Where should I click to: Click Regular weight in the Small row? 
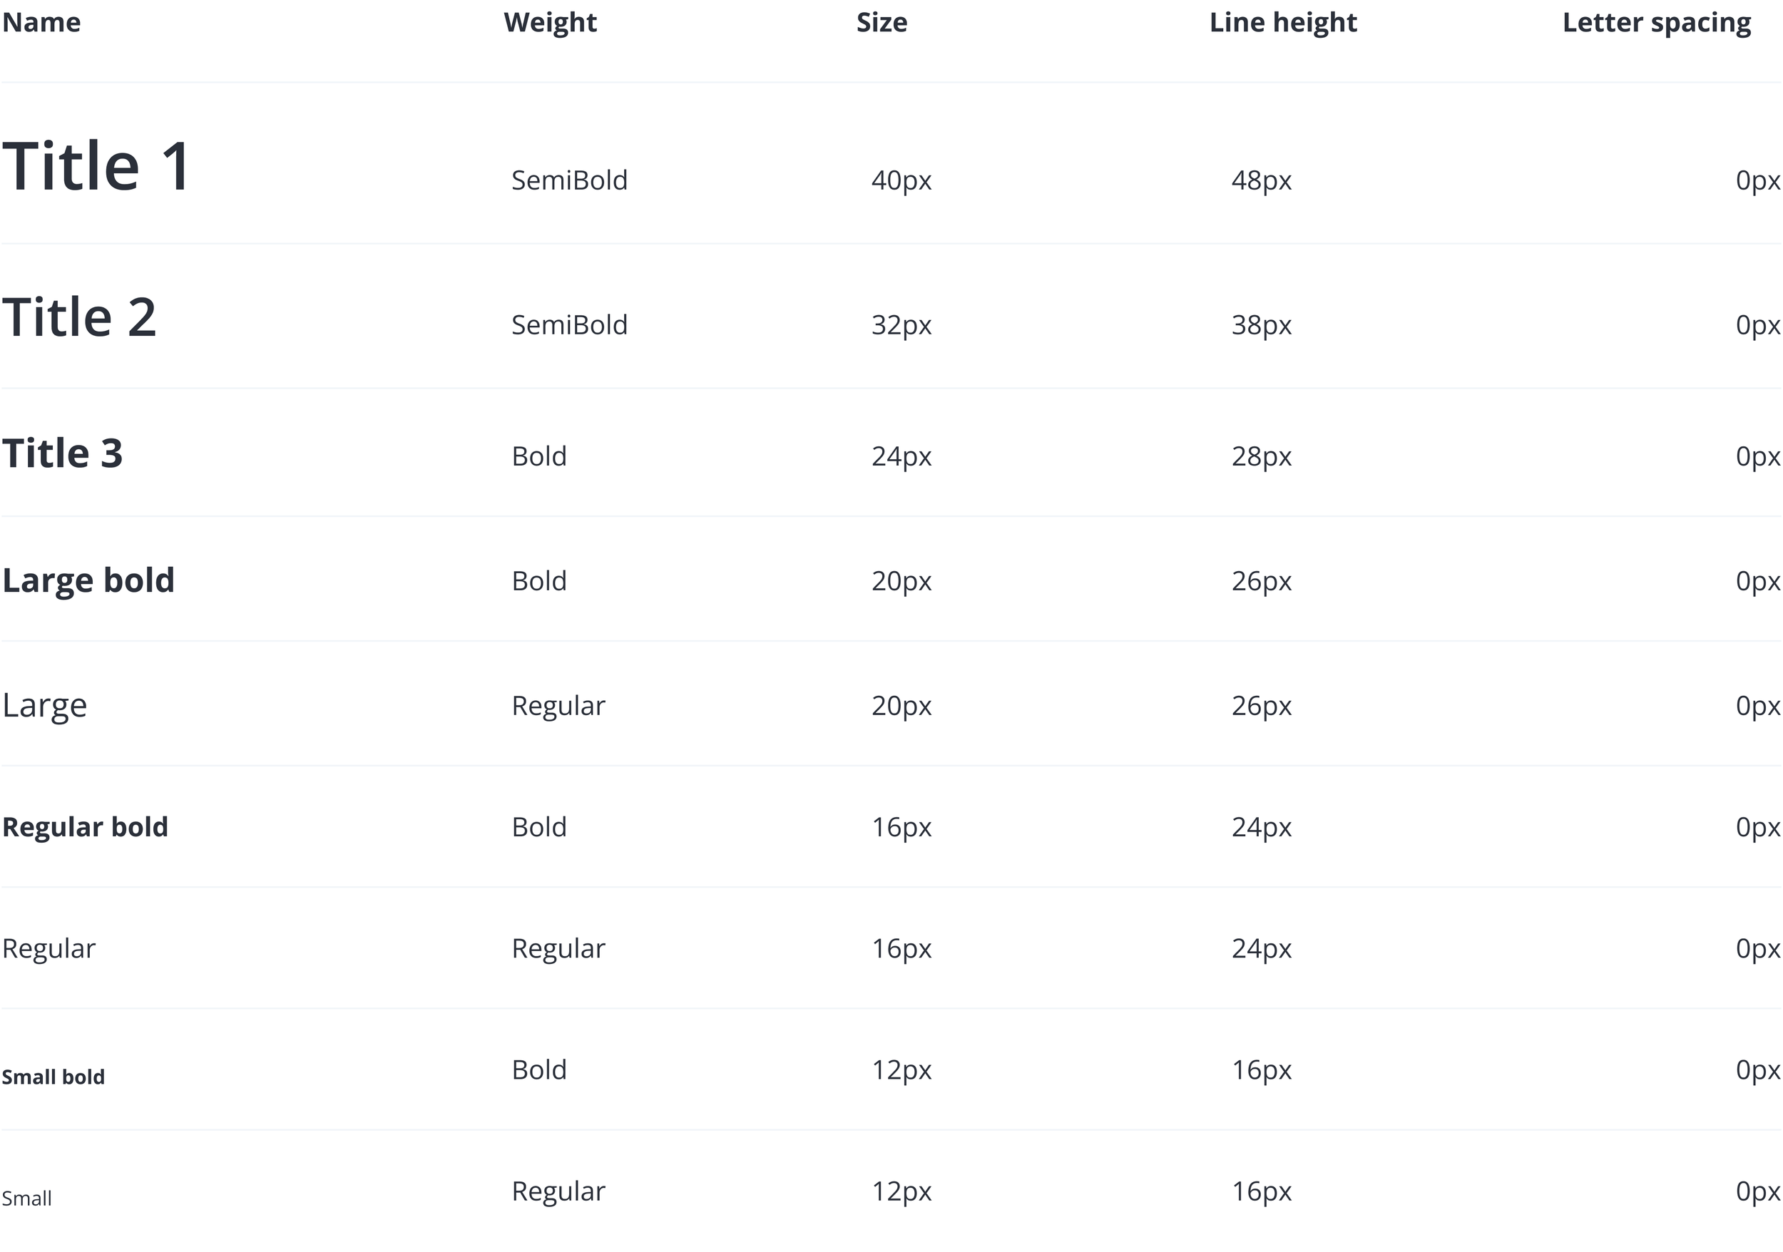point(558,1191)
